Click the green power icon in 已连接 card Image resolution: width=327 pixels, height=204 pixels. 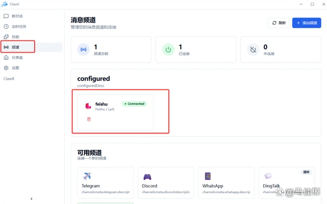point(168,50)
